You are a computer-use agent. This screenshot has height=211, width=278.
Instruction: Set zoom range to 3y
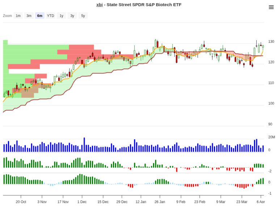pos(72,16)
